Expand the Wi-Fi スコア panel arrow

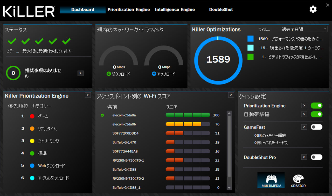coord(231,95)
